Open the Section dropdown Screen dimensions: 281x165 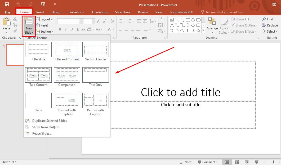pos(45,31)
